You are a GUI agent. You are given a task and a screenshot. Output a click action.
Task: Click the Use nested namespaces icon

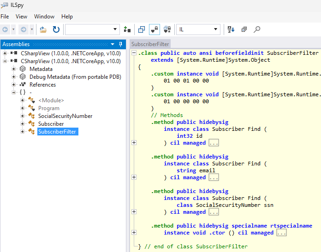pos(142,29)
